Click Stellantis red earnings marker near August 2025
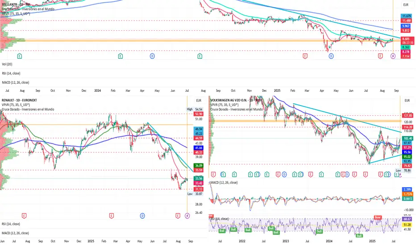Image resolution: width=416 pixels, height=245 pixels. click(380, 56)
